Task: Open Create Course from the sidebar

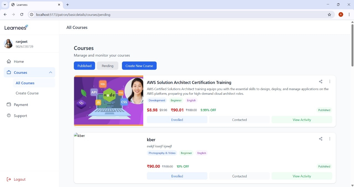Action: tap(27, 93)
